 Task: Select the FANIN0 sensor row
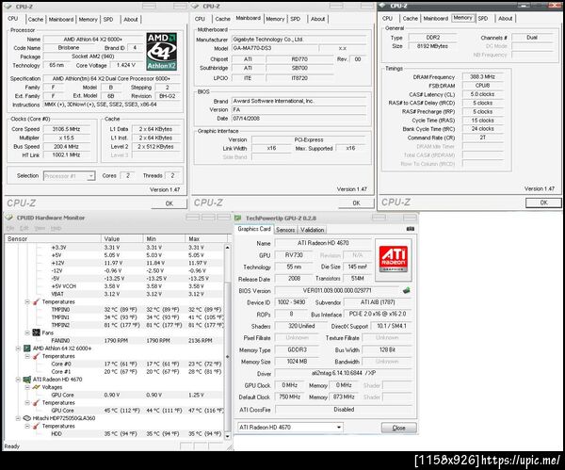coord(115,341)
